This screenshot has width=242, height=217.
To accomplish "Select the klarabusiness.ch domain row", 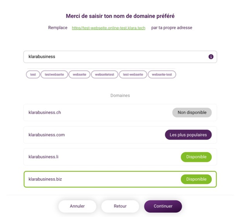I will pos(120,113).
